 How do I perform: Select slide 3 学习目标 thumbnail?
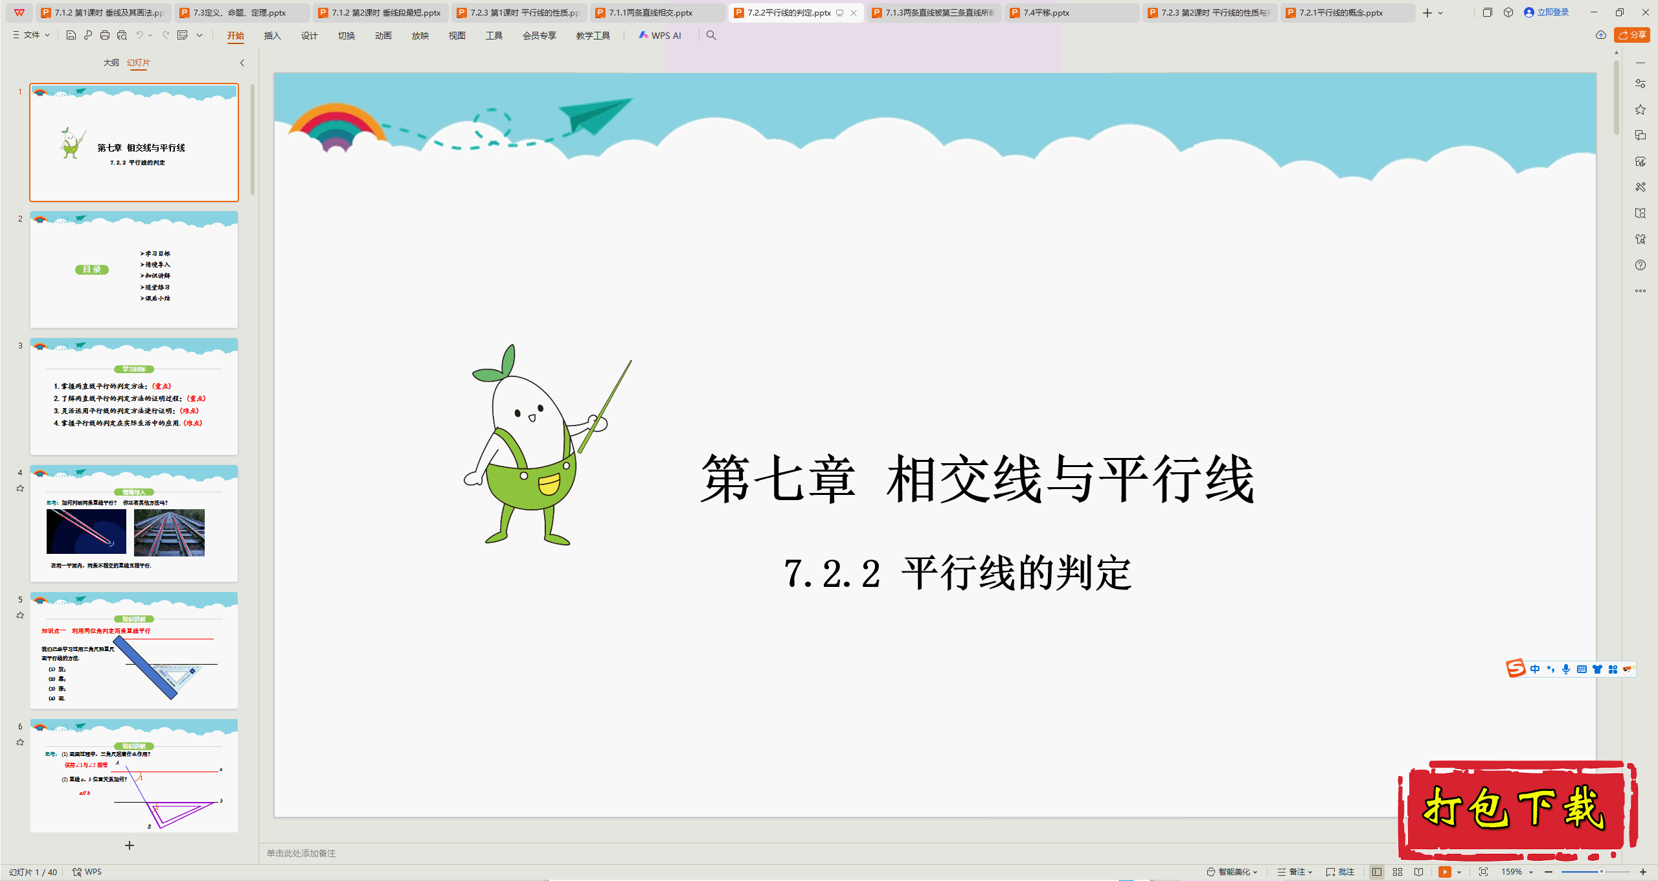coord(134,396)
